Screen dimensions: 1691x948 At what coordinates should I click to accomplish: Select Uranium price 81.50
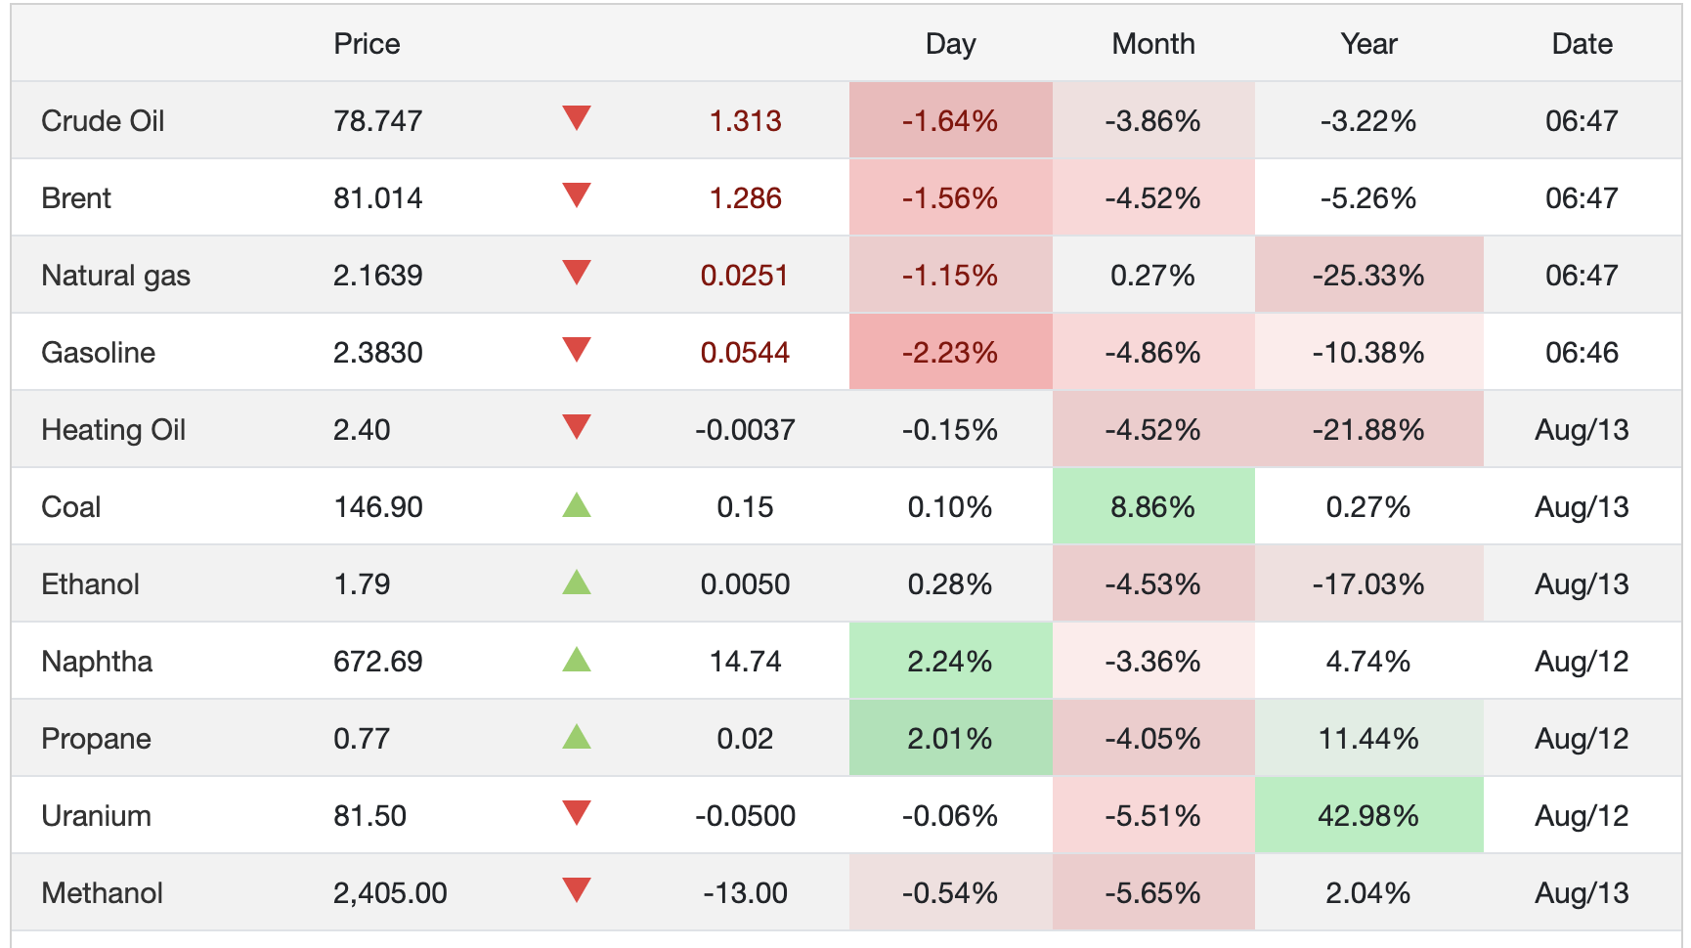point(369,816)
